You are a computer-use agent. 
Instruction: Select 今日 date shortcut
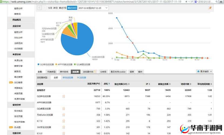[x=50, y=8]
